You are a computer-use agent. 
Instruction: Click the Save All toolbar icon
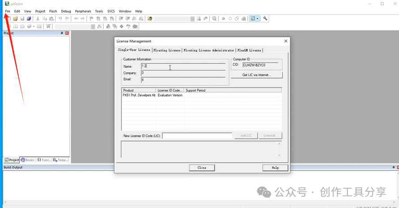(x=29, y=18)
